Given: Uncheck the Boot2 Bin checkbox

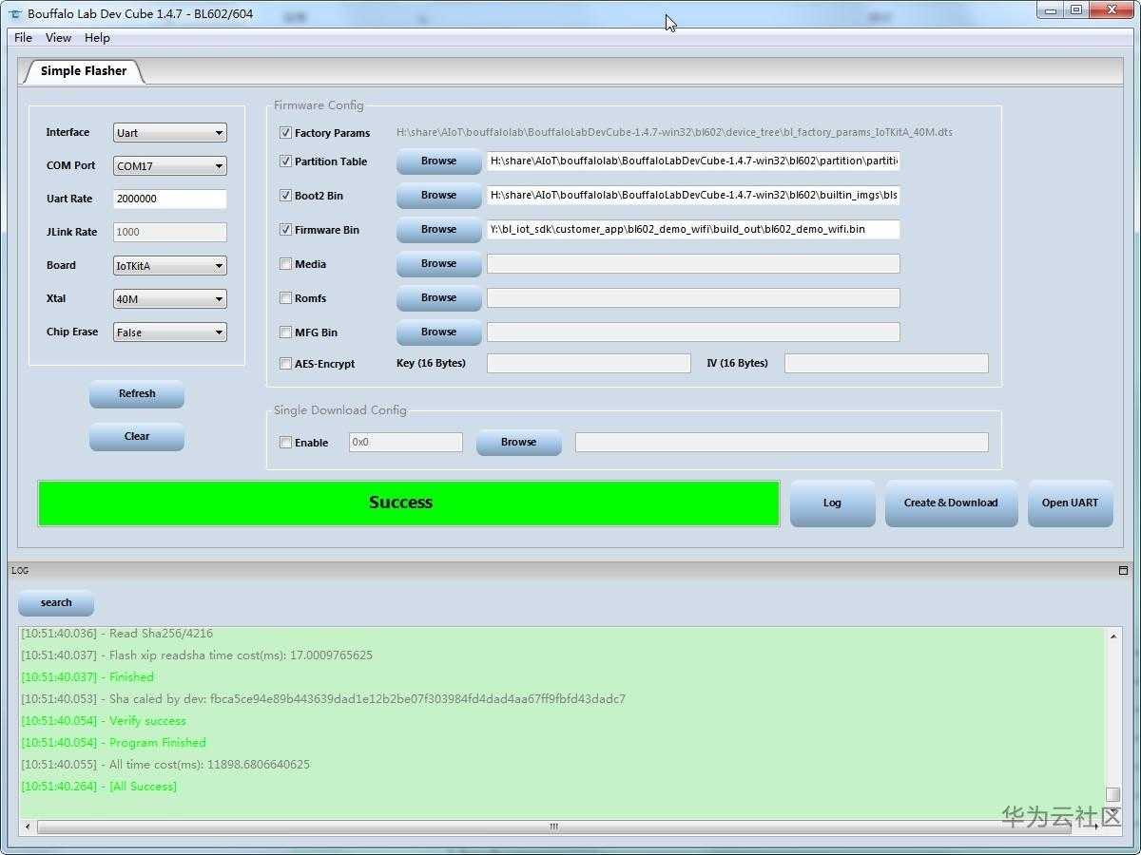Looking at the screenshot, I should click(x=285, y=196).
